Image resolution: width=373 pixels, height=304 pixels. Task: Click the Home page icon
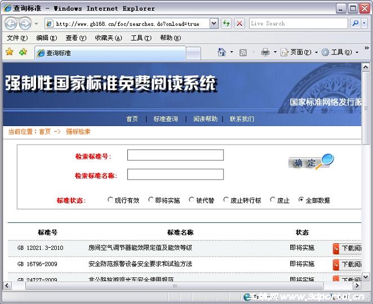tap(221, 52)
